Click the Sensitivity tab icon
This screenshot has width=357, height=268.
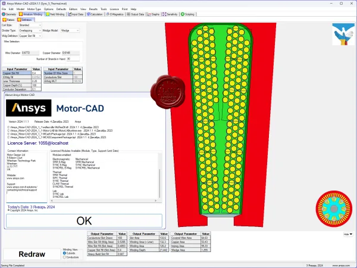coord(164,14)
